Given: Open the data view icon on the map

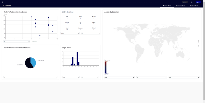Looking at the screenshot, I should pos(199,41).
